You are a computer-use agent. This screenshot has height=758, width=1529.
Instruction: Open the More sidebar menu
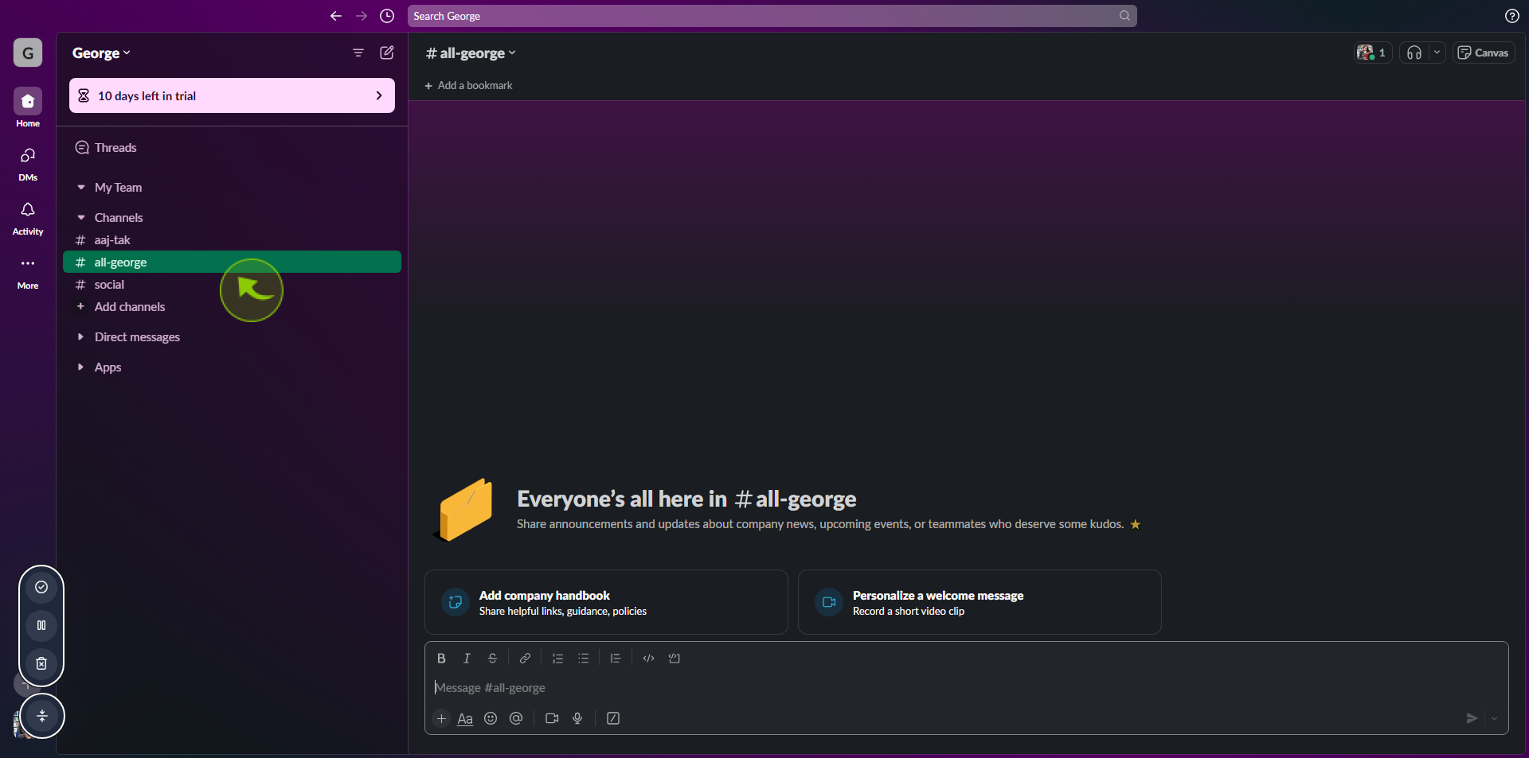pos(28,271)
